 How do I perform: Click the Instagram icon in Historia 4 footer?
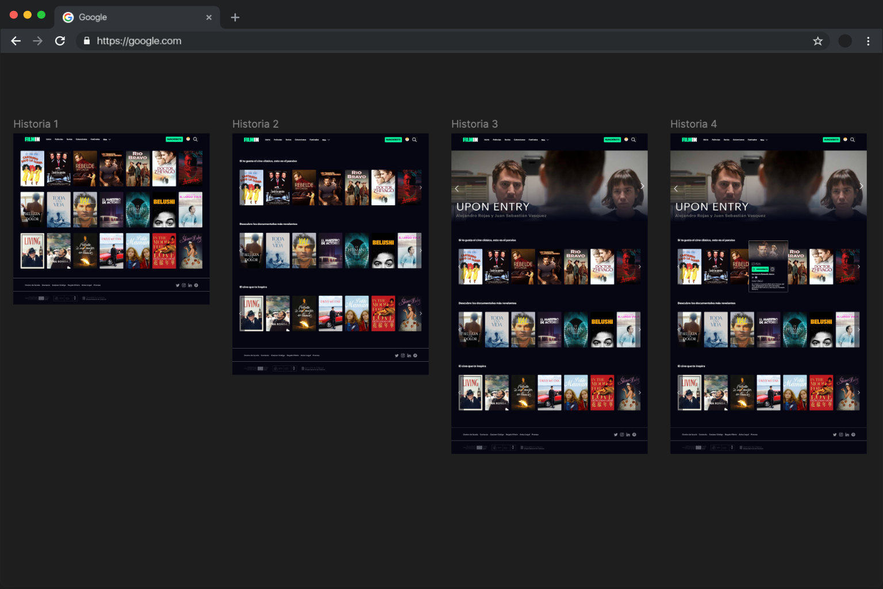coord(841,435)
